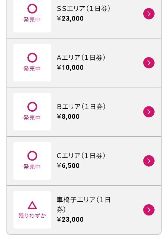Open the Bエリア ticket arrow button
Viewport: 168px width, 239px height.
149,112
